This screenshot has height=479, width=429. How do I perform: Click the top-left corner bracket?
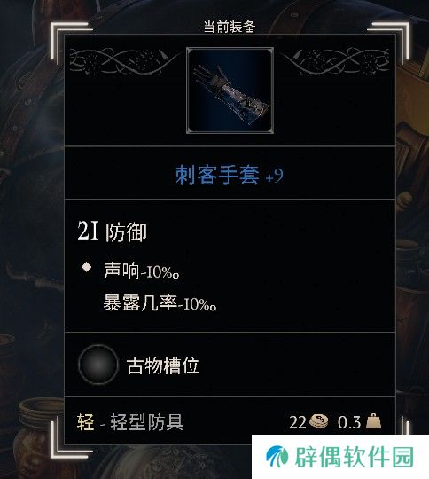[x=71, y=41]
